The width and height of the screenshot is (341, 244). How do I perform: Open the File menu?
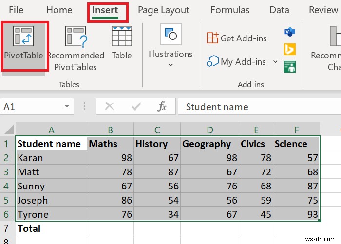click(16, 10)
